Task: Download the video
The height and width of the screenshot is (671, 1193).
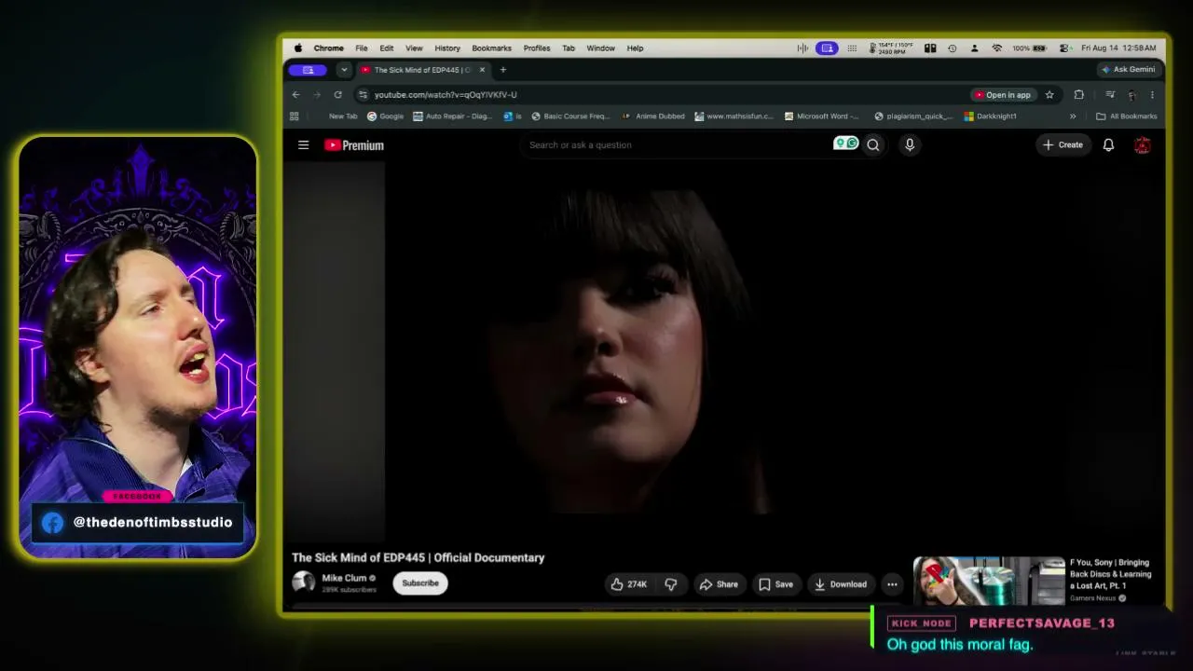Action: (x=841, y=584)
